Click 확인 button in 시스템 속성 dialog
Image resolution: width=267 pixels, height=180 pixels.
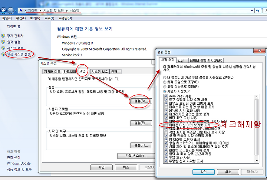[x=102, y=167]
